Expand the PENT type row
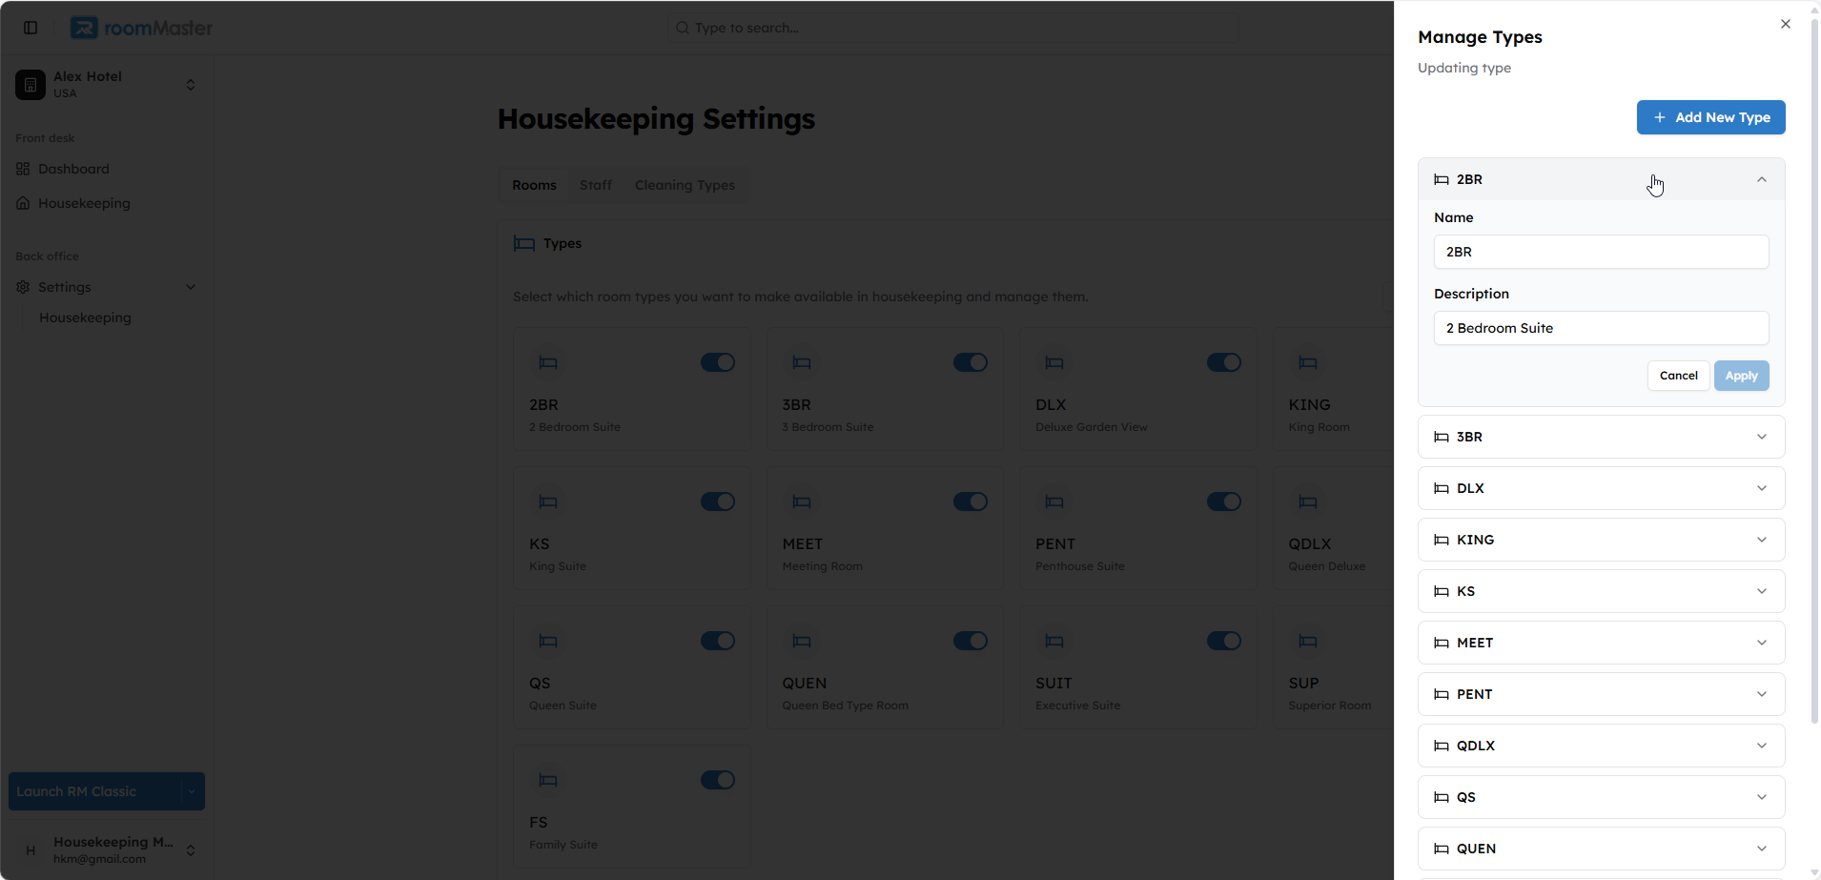Viewport: 1821px width, 880px height. [1602, 694]
